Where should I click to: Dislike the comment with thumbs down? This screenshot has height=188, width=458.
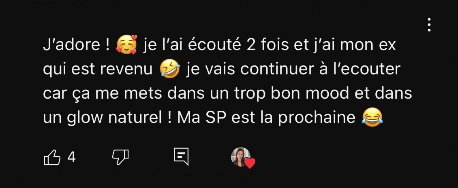coord(120,157)
